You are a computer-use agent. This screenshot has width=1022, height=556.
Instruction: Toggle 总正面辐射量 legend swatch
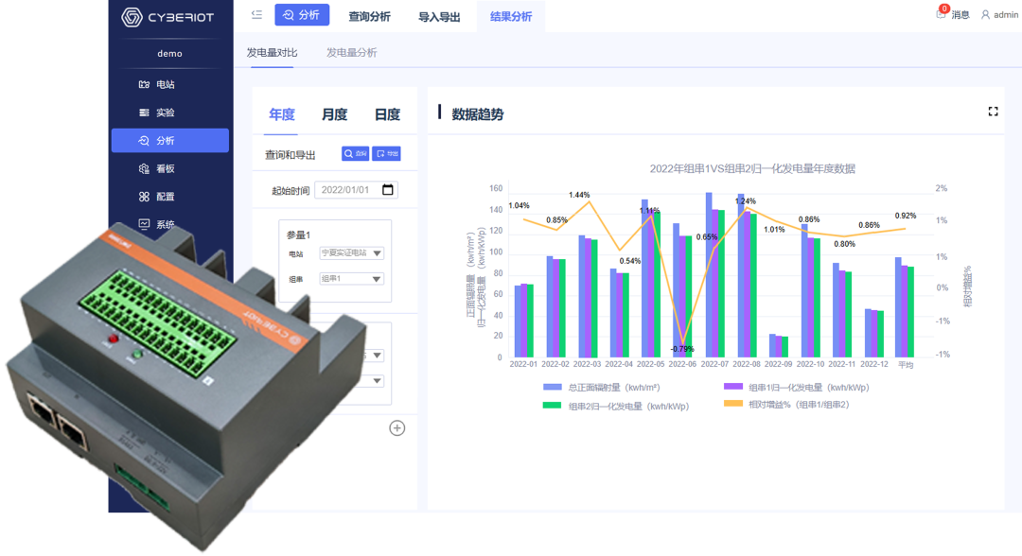pos(552,388)
